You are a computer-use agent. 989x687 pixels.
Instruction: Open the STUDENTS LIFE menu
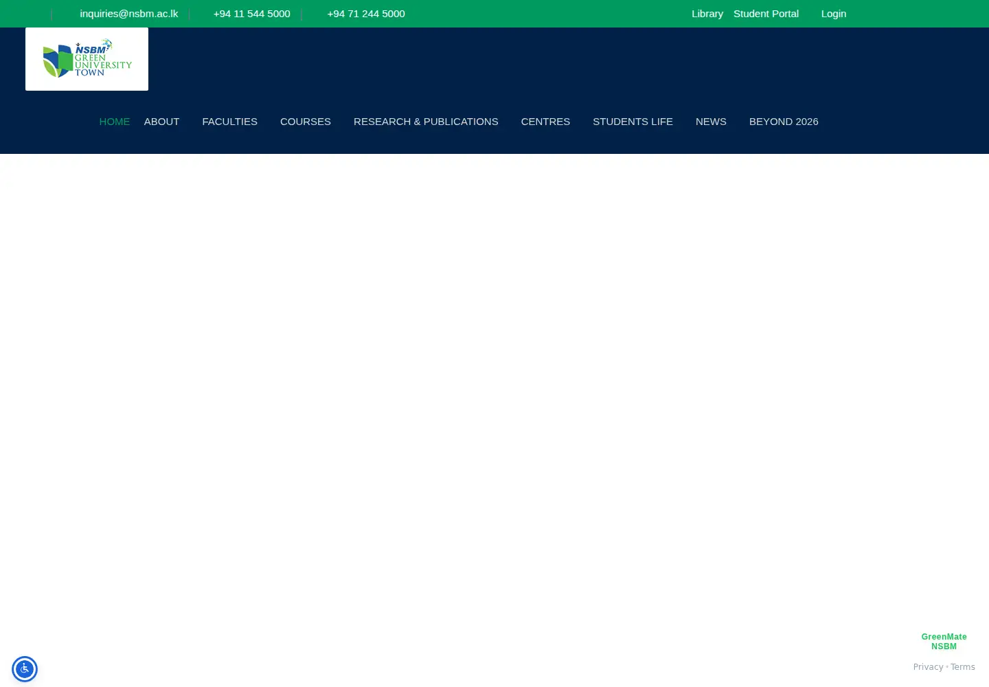click(633, 122)
